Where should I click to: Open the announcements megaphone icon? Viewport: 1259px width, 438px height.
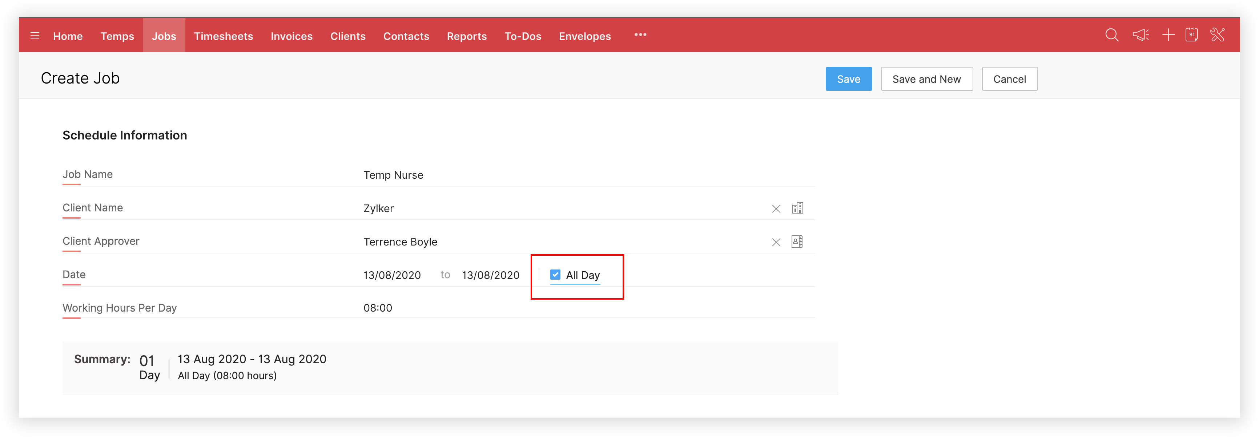(1140, 35)
